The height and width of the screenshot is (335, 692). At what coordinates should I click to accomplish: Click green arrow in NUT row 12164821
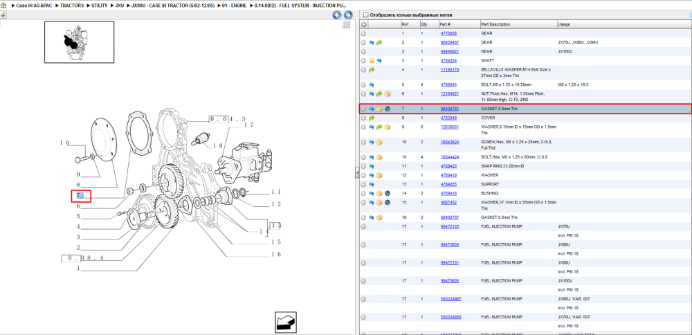(x=379, y=94)
